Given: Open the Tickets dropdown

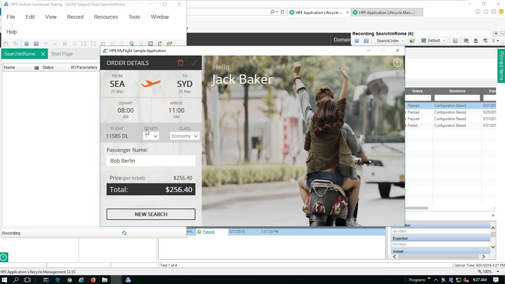Looking at the screenshot, I should click(x=151, y=136).
